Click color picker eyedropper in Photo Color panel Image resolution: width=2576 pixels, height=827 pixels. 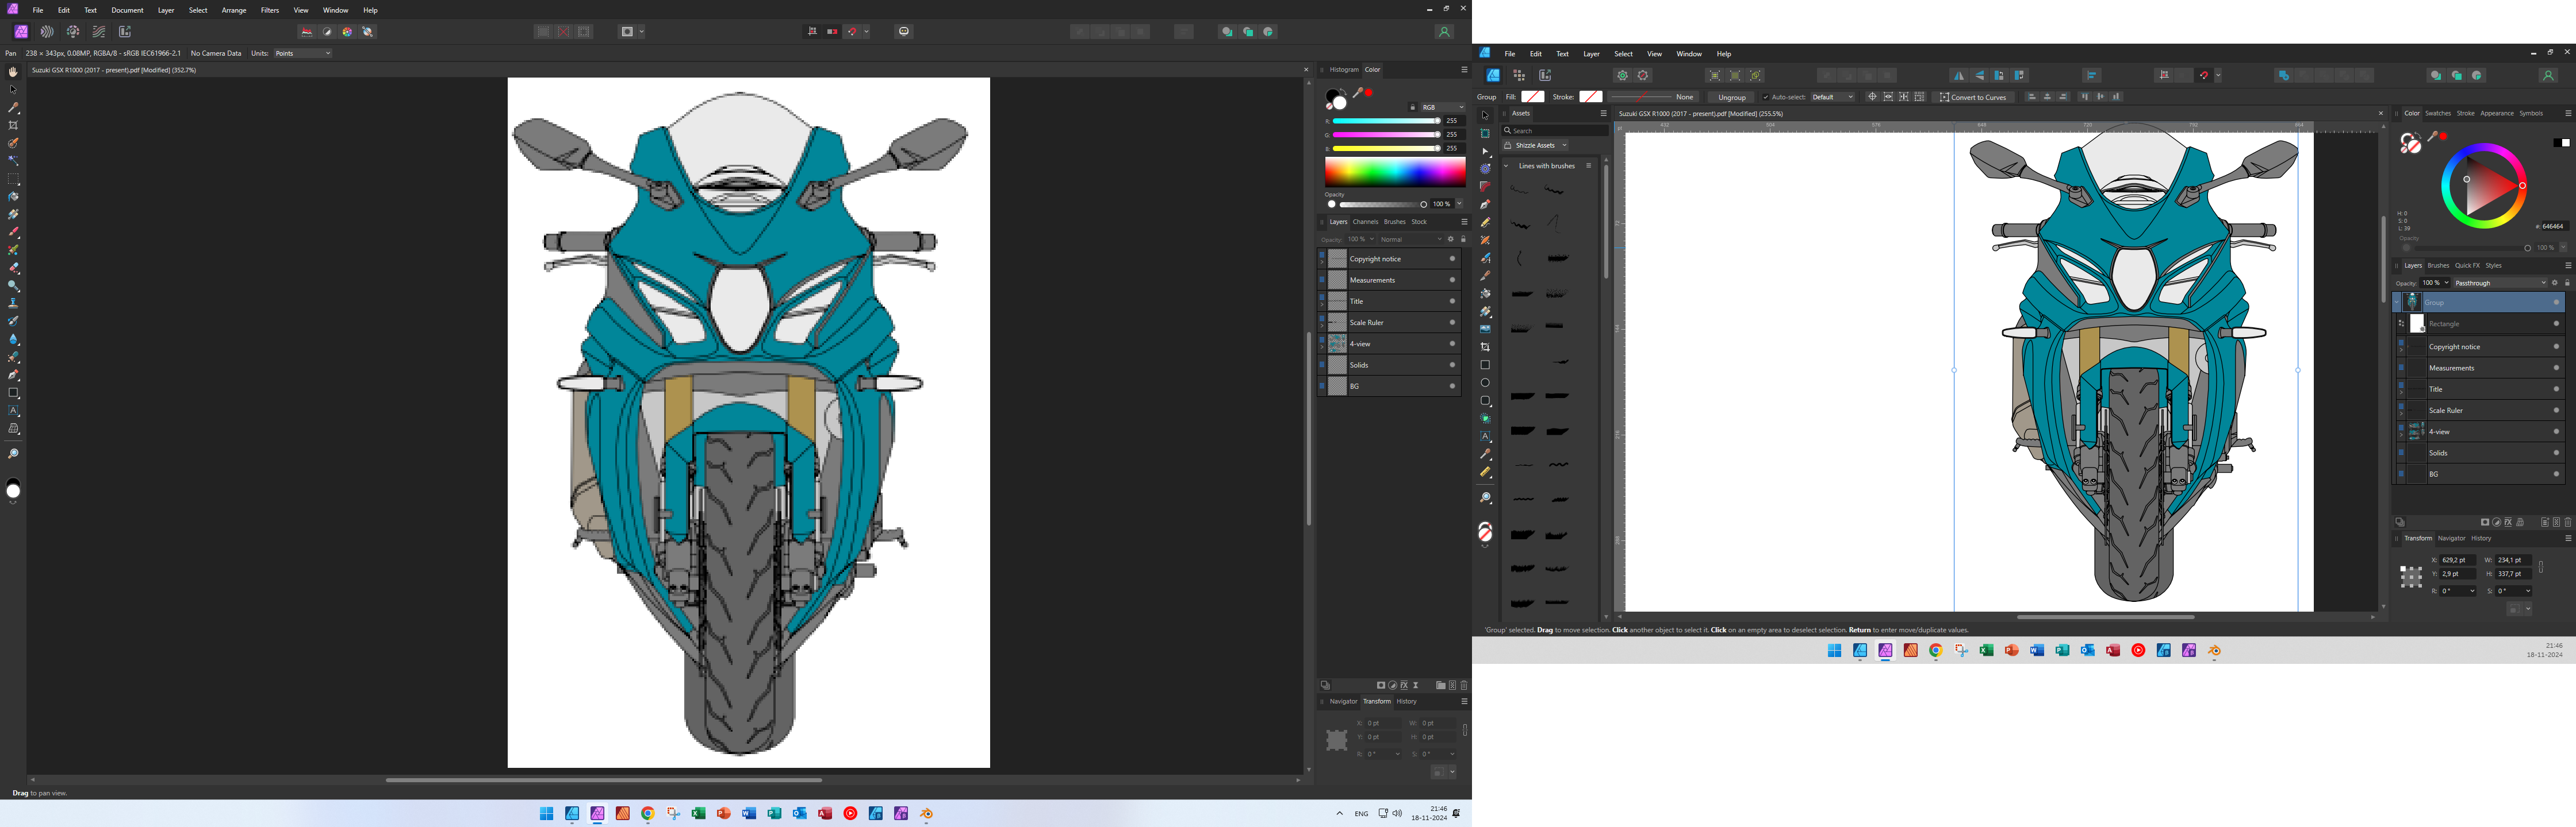[x=1358, y=93]
